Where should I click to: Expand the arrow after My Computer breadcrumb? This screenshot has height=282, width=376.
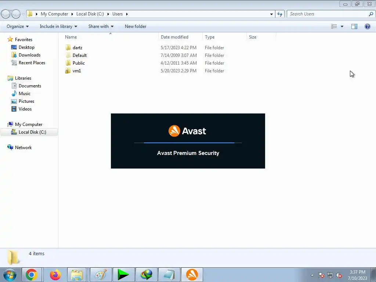point(72,14)
